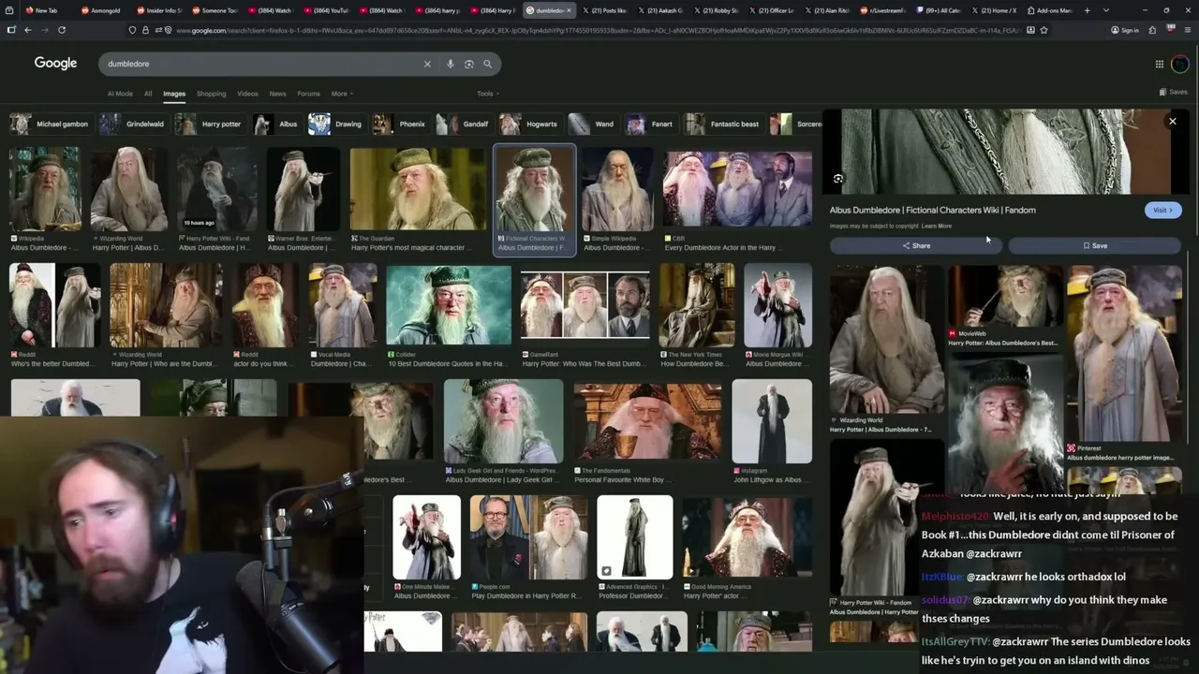Switch to the News results tab

point(277,94)
